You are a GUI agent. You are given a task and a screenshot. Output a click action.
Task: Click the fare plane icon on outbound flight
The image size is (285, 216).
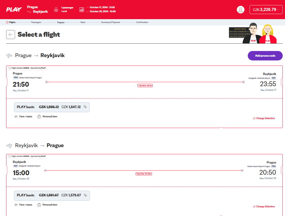pyautogui.click(x=16, y=117)
